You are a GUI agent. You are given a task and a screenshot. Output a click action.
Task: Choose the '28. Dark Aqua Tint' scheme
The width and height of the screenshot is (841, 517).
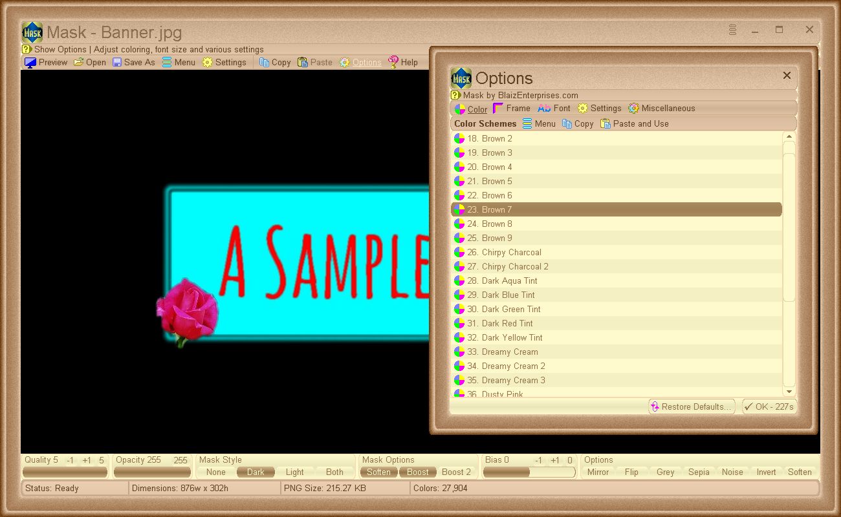click(x=617, y=280)
